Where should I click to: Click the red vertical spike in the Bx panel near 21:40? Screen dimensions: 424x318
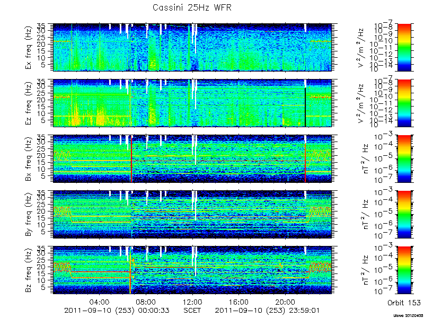click(305, 162)
